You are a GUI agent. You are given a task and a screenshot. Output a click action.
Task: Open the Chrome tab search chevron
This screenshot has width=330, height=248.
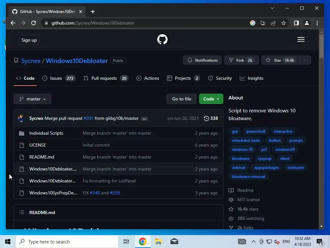[x=272, y=8]
